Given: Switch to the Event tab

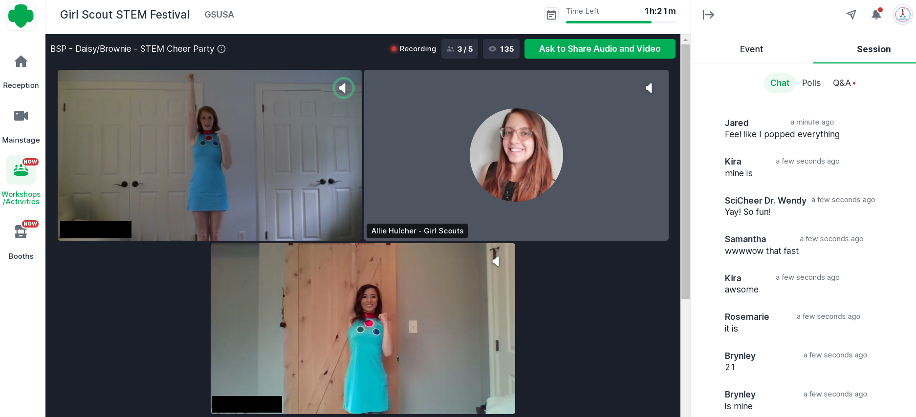Looking at the screenshot, I should (x=751, y=49).
